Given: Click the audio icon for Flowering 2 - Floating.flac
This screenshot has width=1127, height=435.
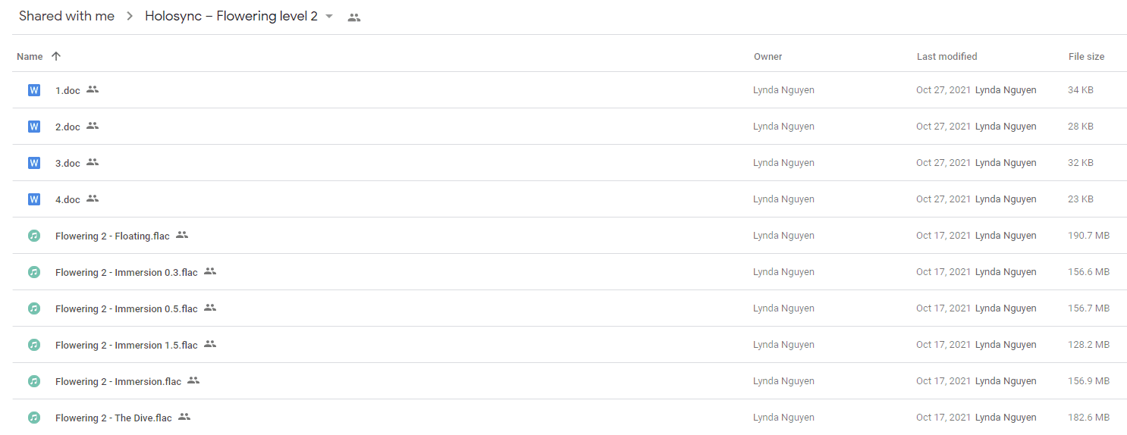Looking at the screenshot, I should (x=33, y=236).
